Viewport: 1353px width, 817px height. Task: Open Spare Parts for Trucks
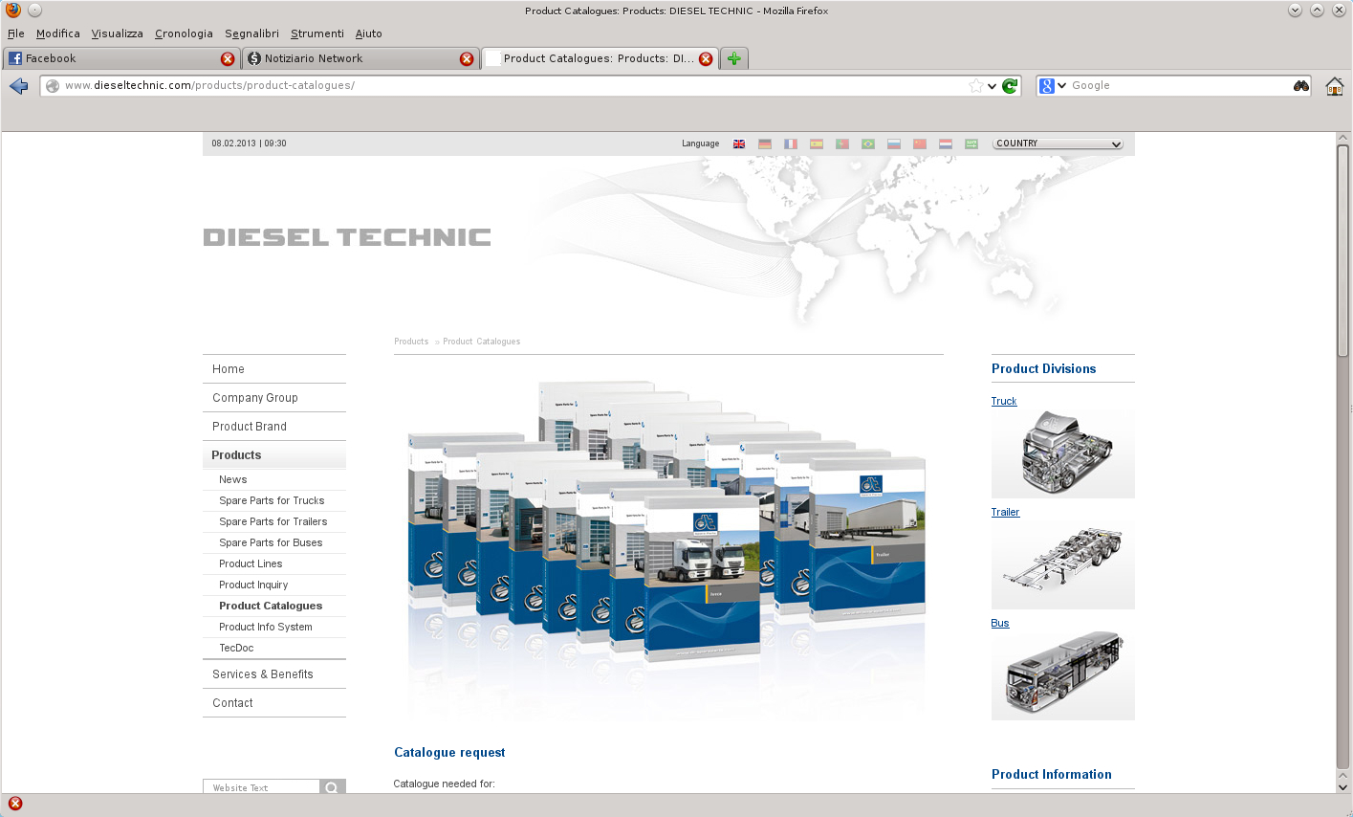272,501
